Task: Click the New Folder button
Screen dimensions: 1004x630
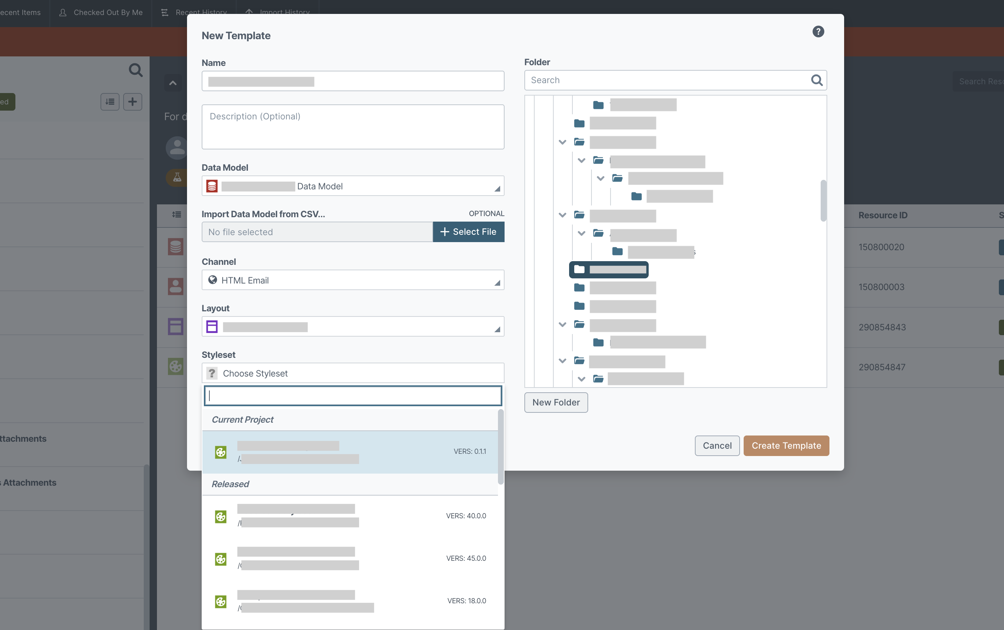Action: (556, 403)
